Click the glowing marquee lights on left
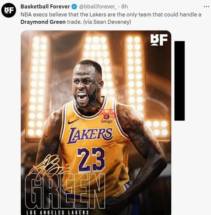Viewport: 211px width, 215px height. tap(38, 86)
